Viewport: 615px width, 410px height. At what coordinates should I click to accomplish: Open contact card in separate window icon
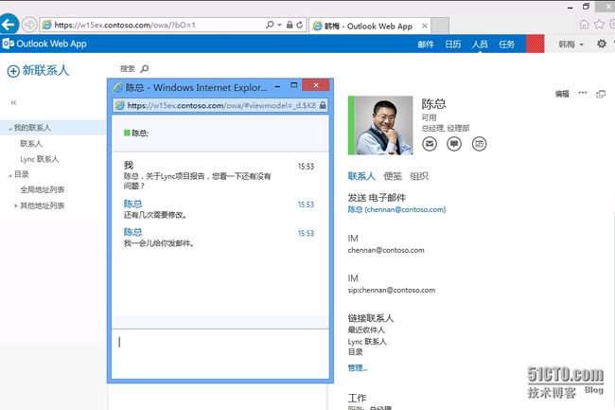(x=601, y=94)
